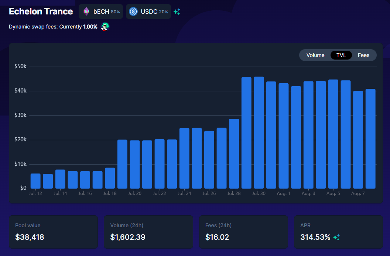Click the sparkle icon beside USDC chip
This screenshot has width=390, height=256.
tap(177, 11)
